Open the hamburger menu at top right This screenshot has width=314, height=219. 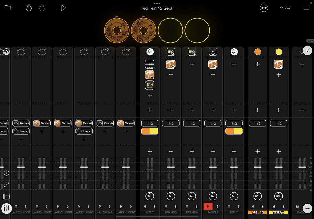(x=306, y=8)
